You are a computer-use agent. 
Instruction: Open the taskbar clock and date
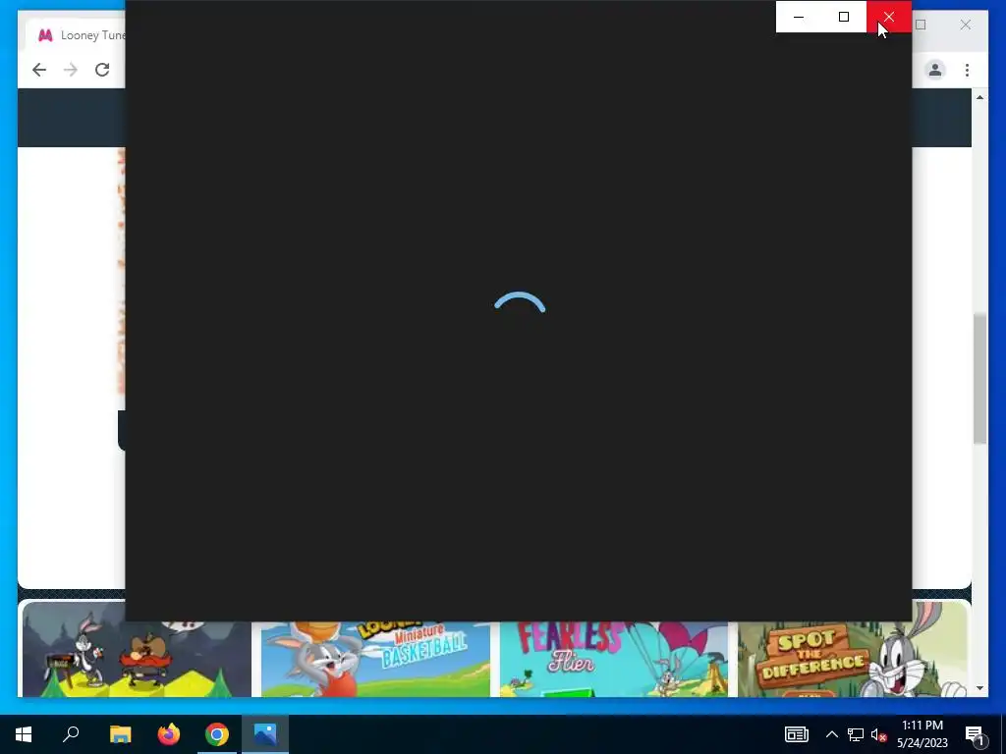(922, 734)
